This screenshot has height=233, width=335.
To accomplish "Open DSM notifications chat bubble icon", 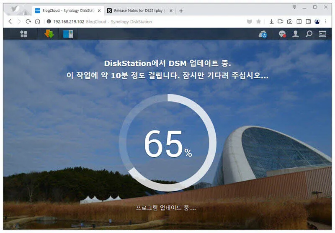I will 282,34.
